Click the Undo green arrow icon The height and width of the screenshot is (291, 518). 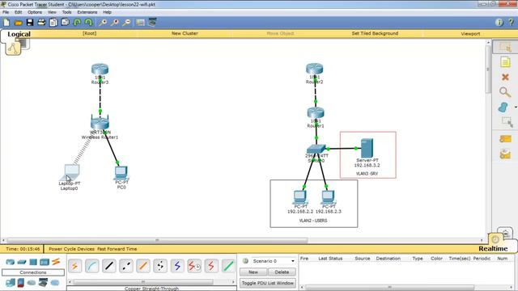(x=77, y=23)
